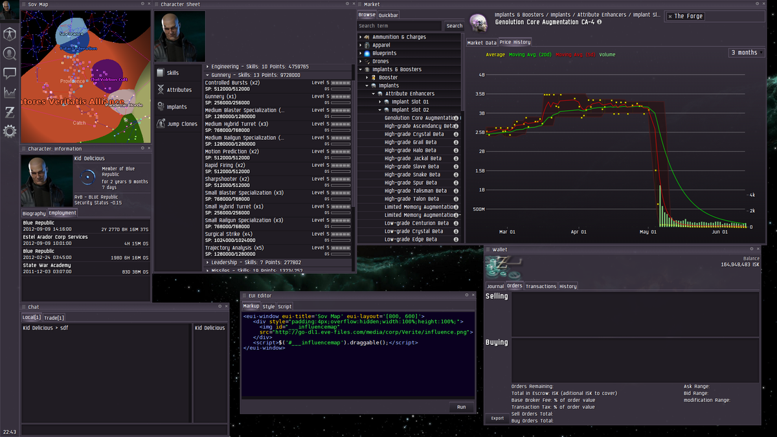Image resolution: width=777 pixels, height=437 pixels.
Task: Open Style tab in Eui Editor
Action: [268, 307]
